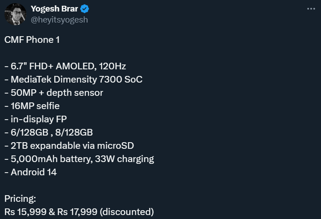The width and height of the screenshot is (321, 219).
Task: Click the Rs 17,999 price text
Action: coord(77,212)
